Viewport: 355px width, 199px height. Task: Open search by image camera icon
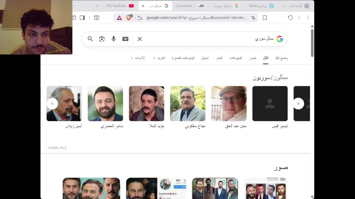(x=102, y=39)
